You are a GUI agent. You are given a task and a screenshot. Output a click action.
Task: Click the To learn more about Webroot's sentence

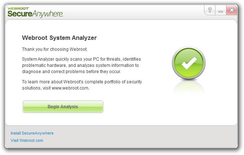82,85
